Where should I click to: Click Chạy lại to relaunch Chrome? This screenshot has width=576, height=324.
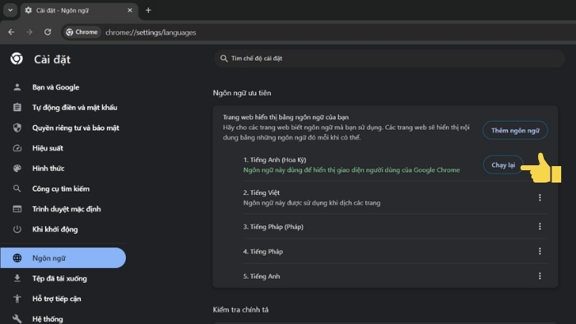(503, 165)
